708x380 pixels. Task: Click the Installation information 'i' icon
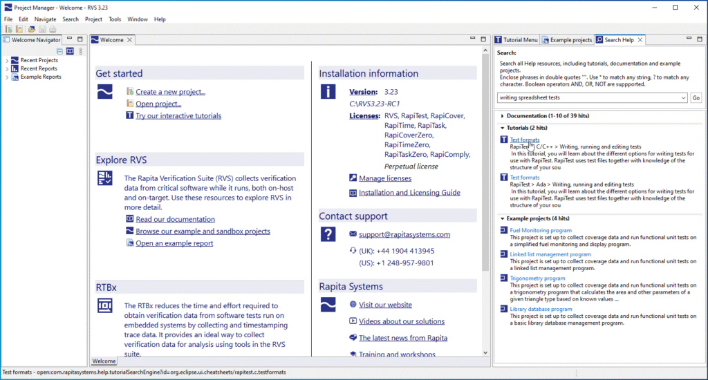point(328,92)
